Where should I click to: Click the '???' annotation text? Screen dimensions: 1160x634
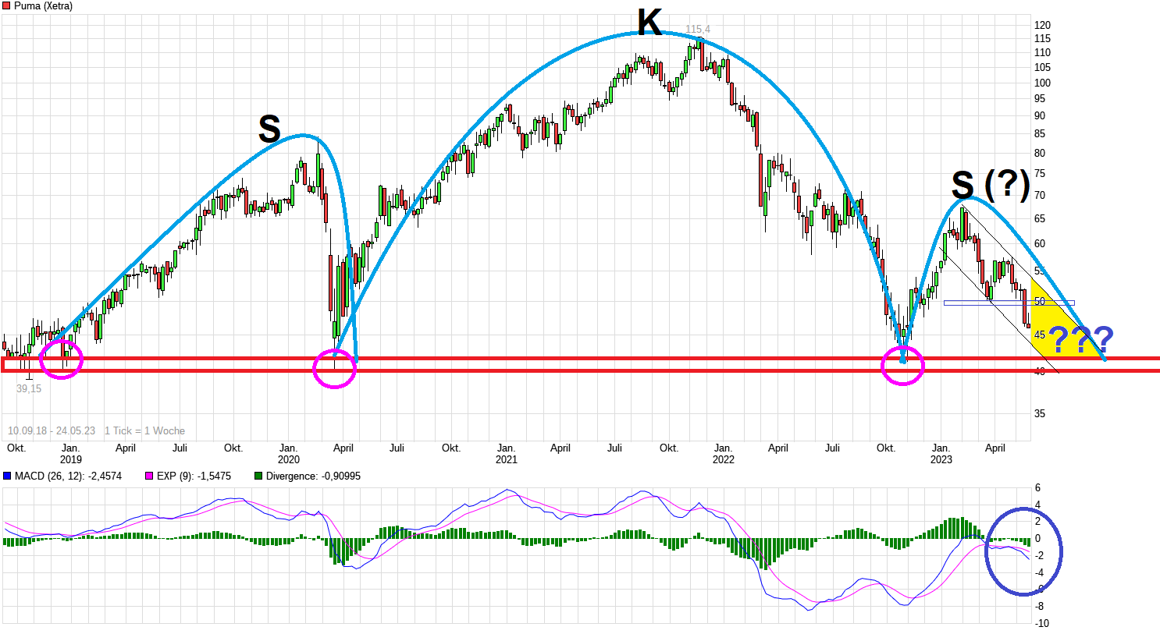(x=1083, y=340)
